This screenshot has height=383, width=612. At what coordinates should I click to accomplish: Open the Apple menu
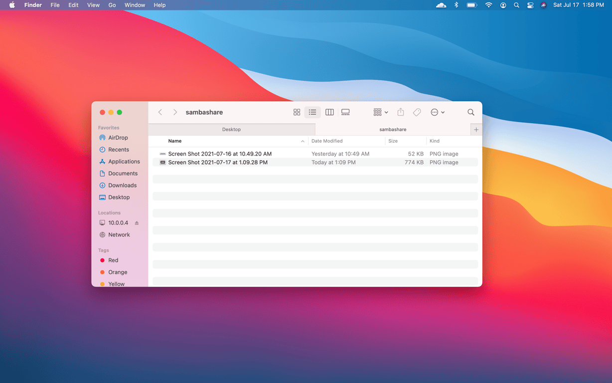[12, 5]
